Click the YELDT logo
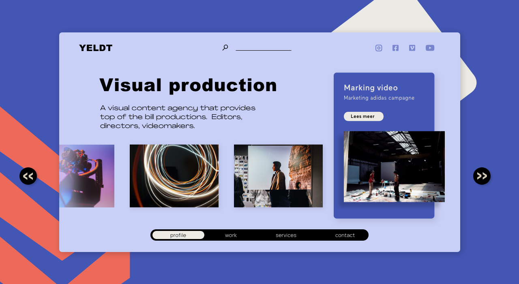The image size is (519, 284). pos(96,48)
